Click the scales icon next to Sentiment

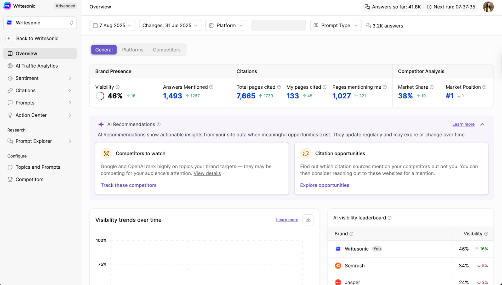10,78
